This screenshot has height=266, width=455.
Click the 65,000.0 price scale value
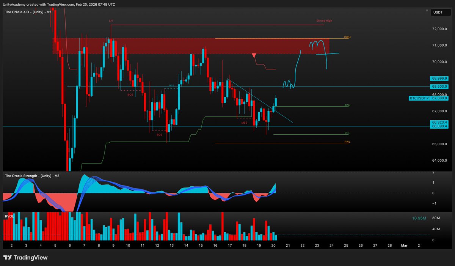(439, 144)
